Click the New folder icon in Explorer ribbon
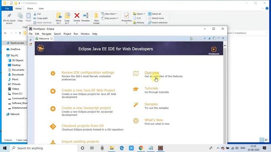The width and height of the screenshot is (271, 152). pos(97,16)
